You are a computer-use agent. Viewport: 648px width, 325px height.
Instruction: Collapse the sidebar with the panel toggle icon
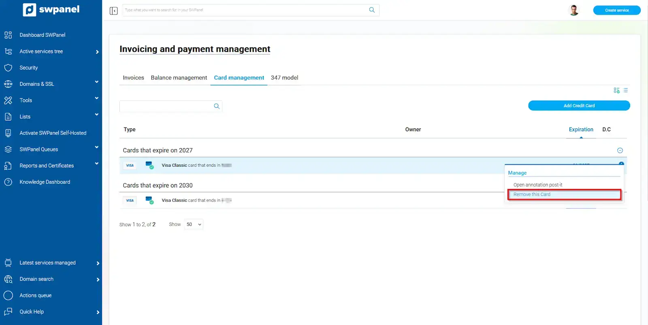113,11
